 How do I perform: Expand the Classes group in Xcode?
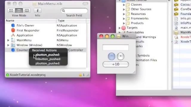(124, 5)
